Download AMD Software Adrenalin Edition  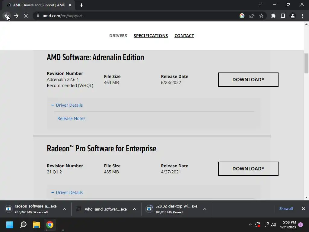(x=248, y=79)
